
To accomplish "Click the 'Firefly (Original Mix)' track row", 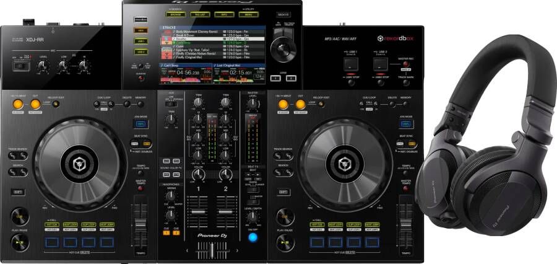I will pyautogui.click(x=212, y=57).
